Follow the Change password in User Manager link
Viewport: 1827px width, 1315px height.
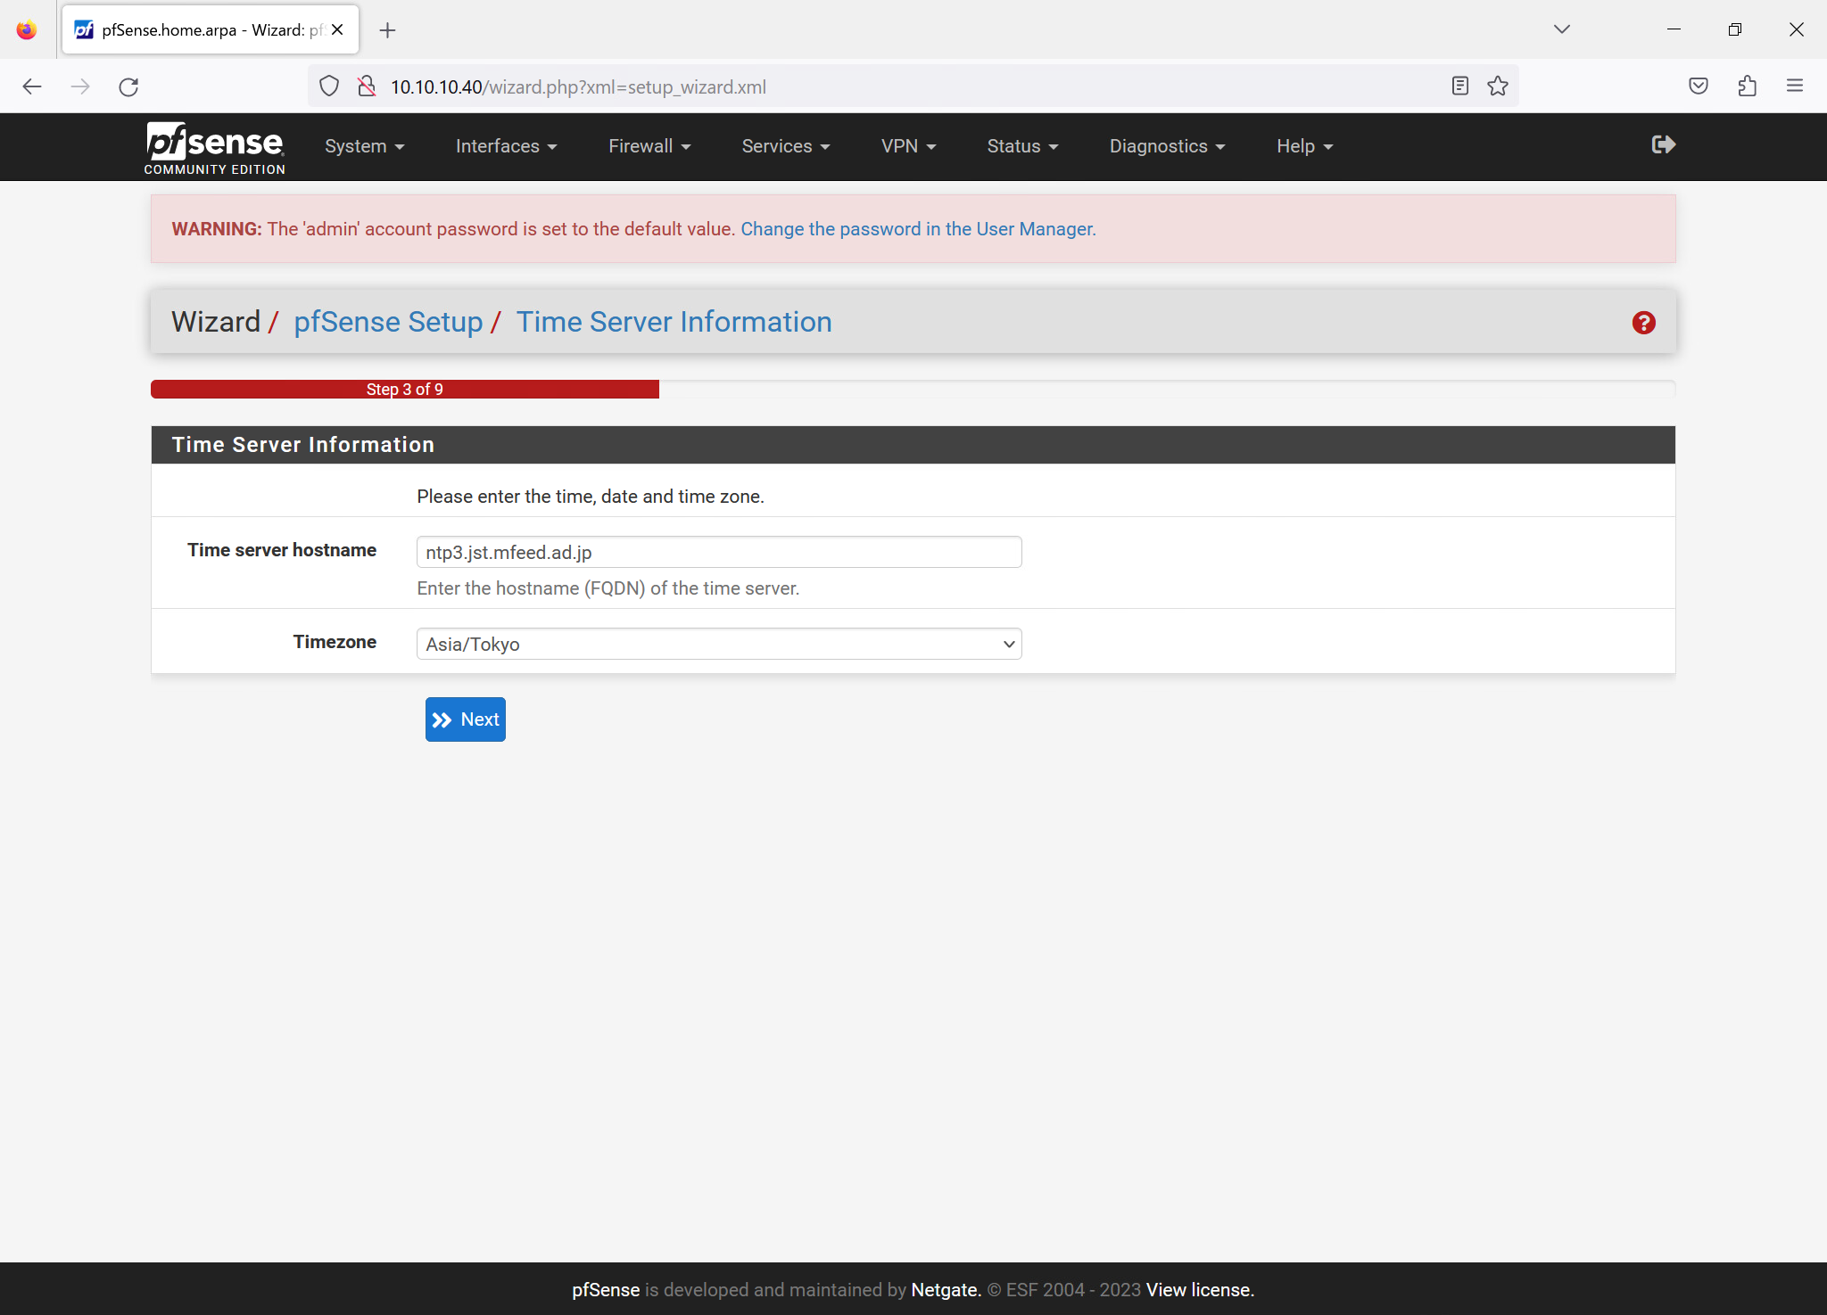[917, 229]
